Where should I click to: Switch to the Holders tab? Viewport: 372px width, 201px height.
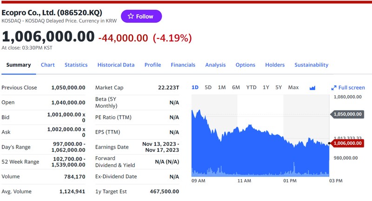pos(275,65)
